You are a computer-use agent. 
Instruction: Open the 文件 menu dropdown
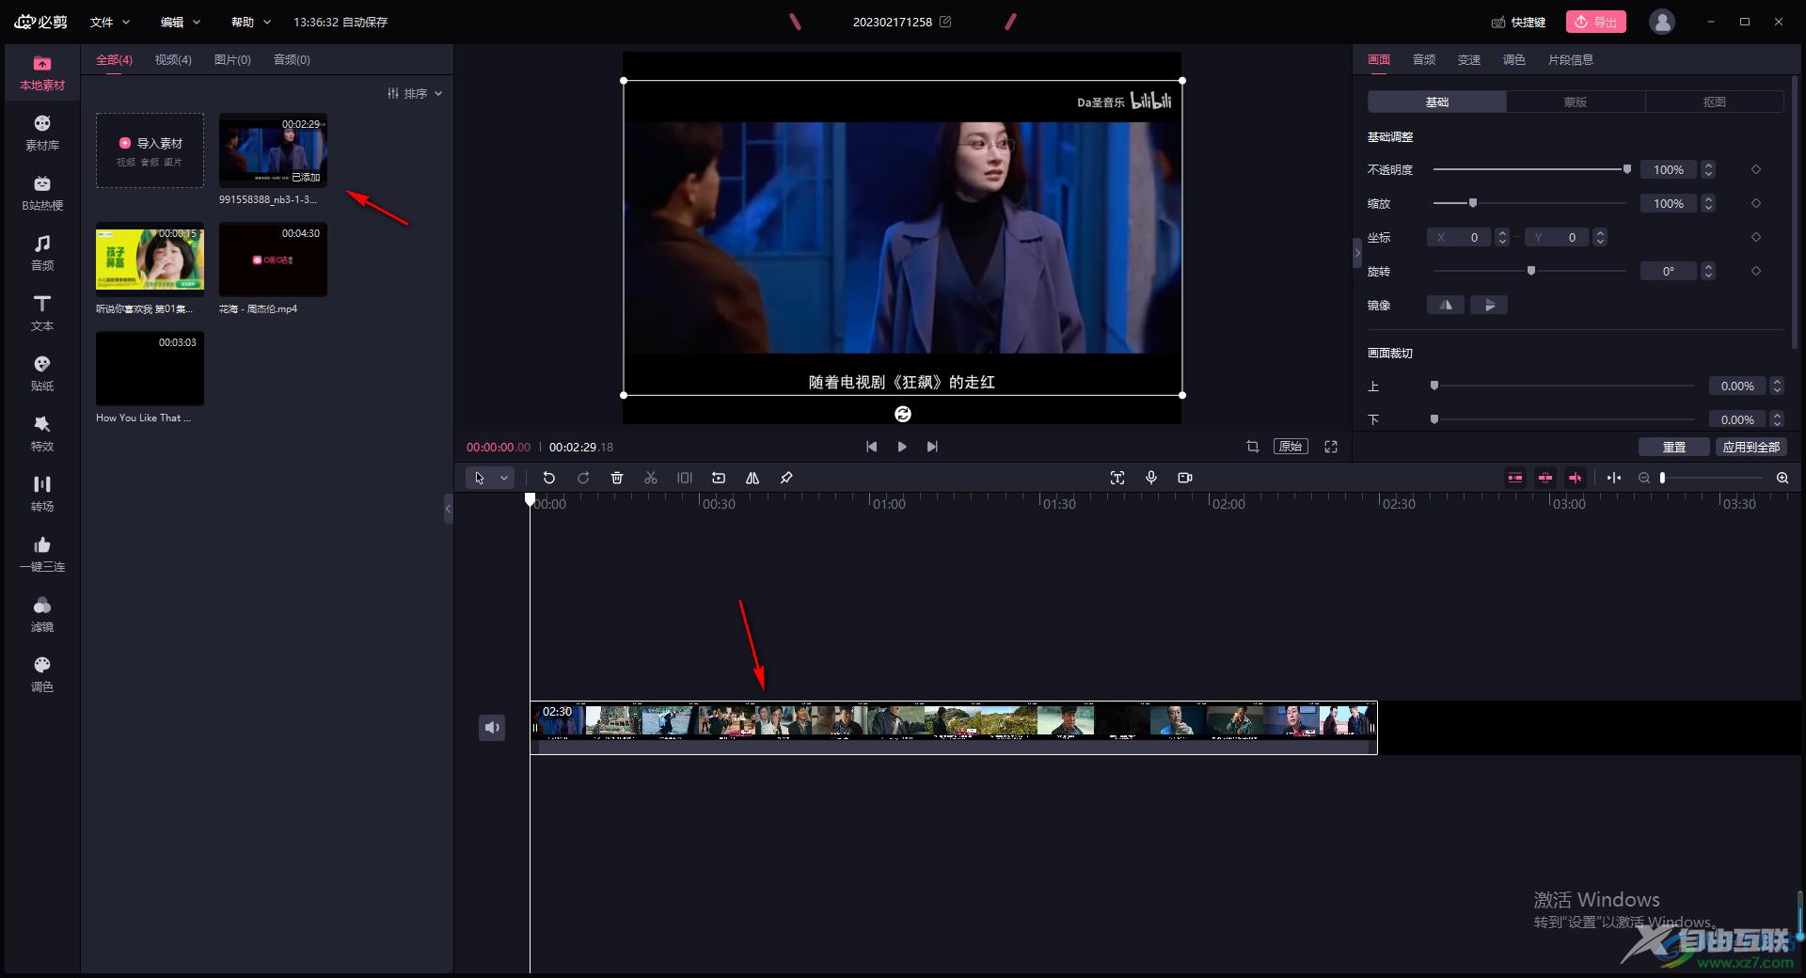pyautogui.click(x=110, y=22)
